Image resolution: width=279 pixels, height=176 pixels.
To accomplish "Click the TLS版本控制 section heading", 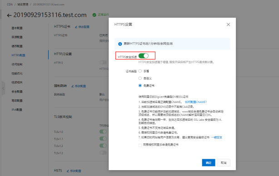I will (63, 117).
